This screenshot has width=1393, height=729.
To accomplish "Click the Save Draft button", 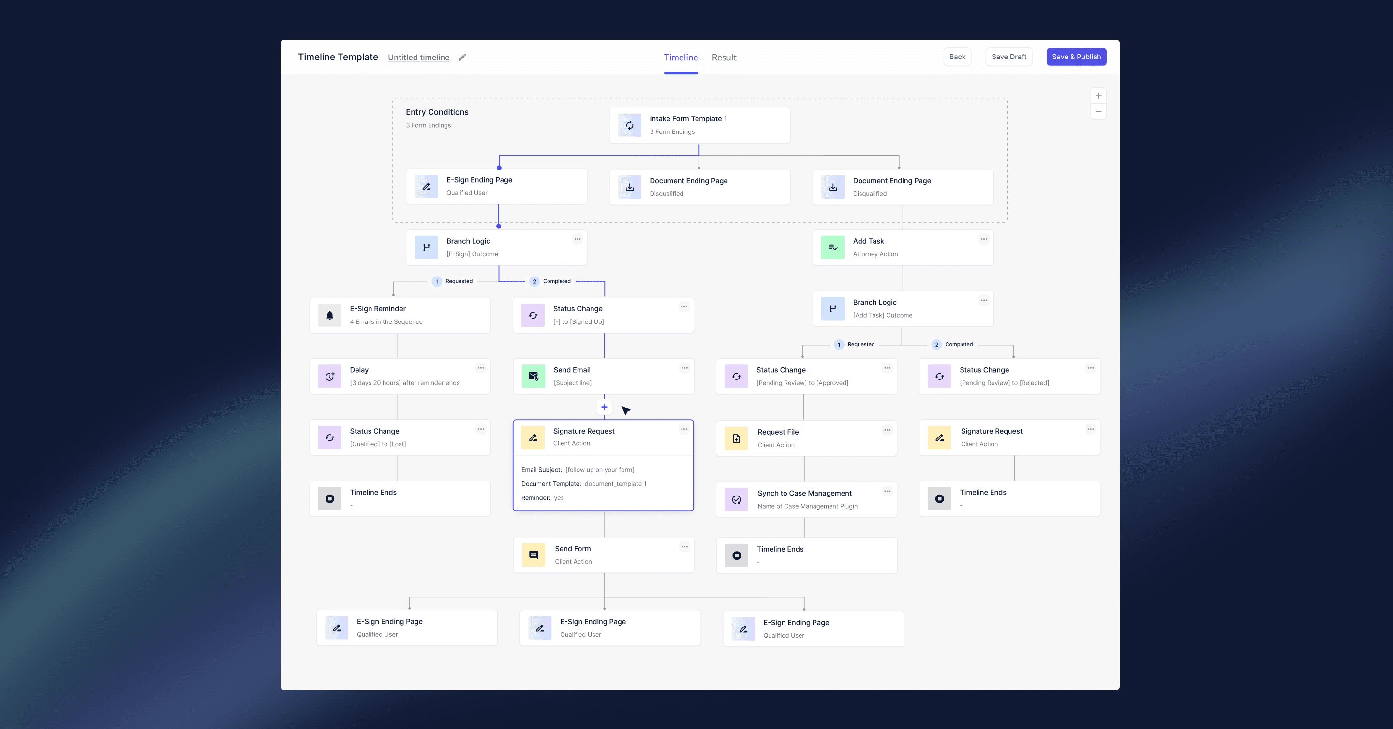I will (1008, 57).
